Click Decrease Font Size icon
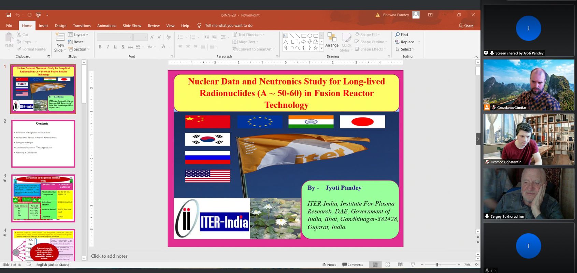 tap(159, 37)
